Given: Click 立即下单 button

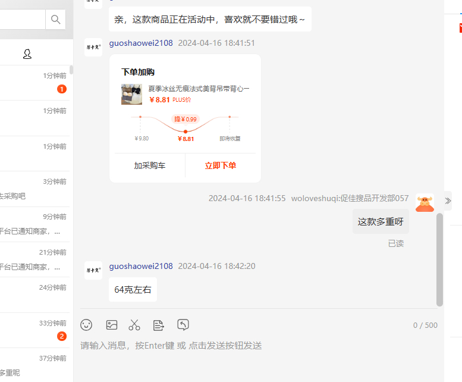Looking at the screenshot, I should pyautogui.click(x=221, y=165).
